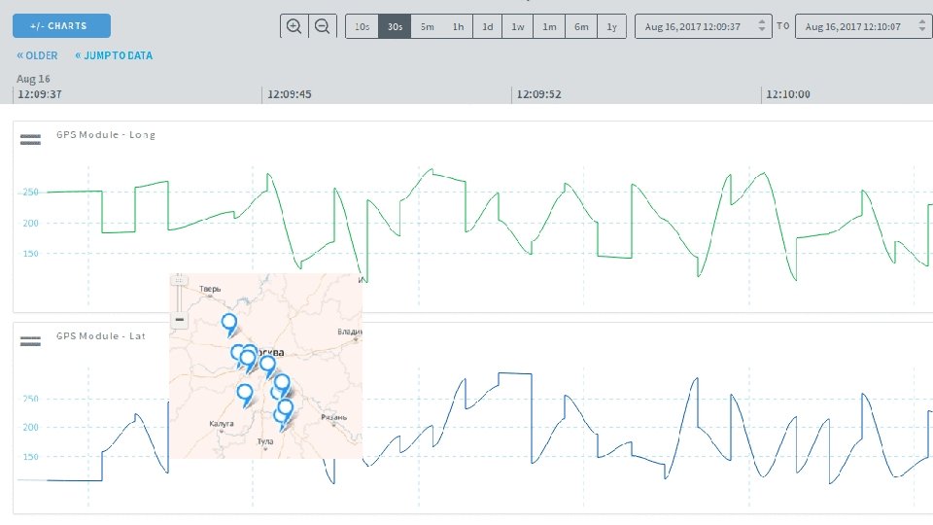Screen dimensions: 933x525
Task: Click the zoom out magnifier icon
Action: 322,26
